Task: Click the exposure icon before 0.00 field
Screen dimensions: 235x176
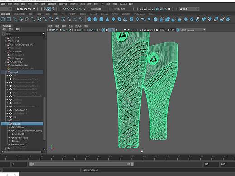Action: coord(157,30)
